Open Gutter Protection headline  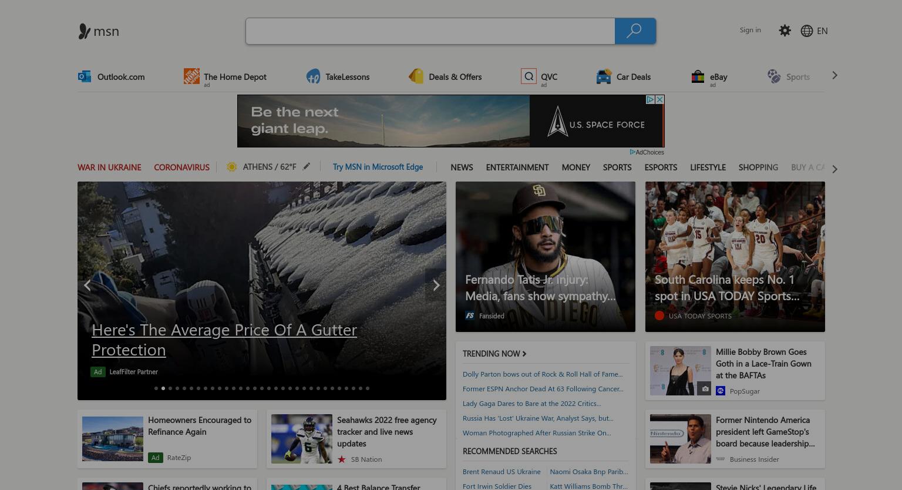(x=224, y=340)
